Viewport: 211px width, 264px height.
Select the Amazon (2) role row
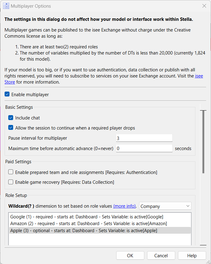(x=100, y=224)
